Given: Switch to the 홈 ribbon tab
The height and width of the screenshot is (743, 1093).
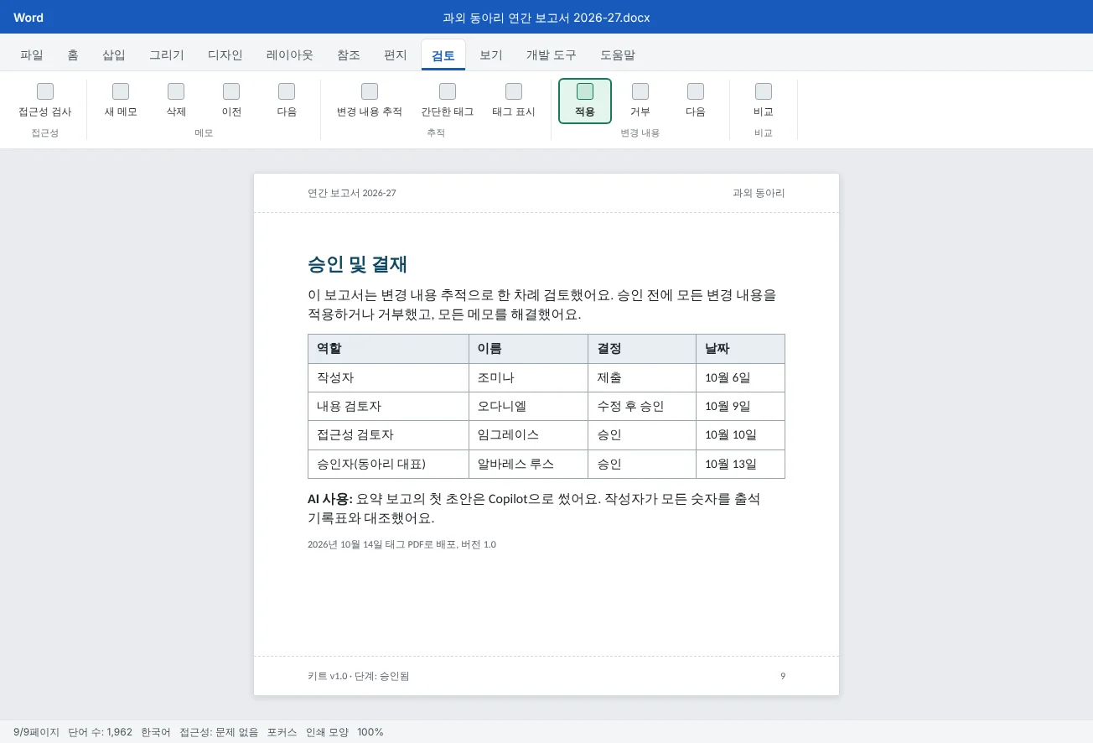Looking at the screenshot, I should coord(73,55).
